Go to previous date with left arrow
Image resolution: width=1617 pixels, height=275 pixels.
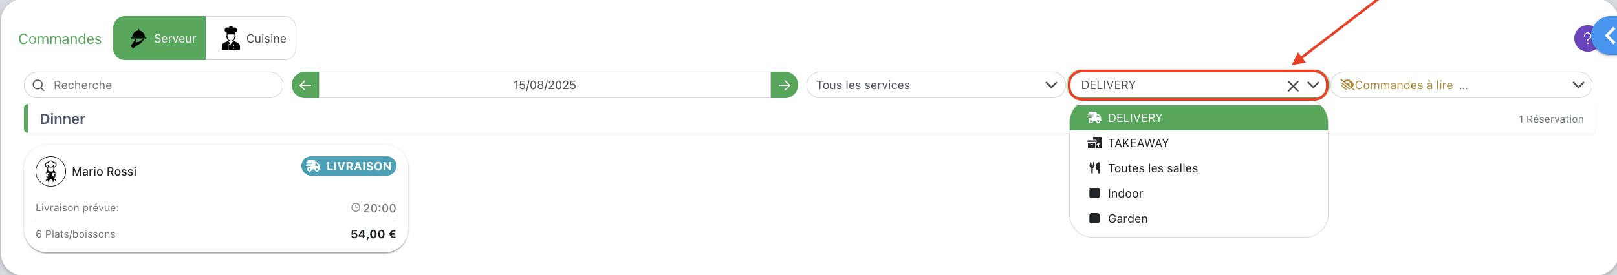(x=305, y=85)
